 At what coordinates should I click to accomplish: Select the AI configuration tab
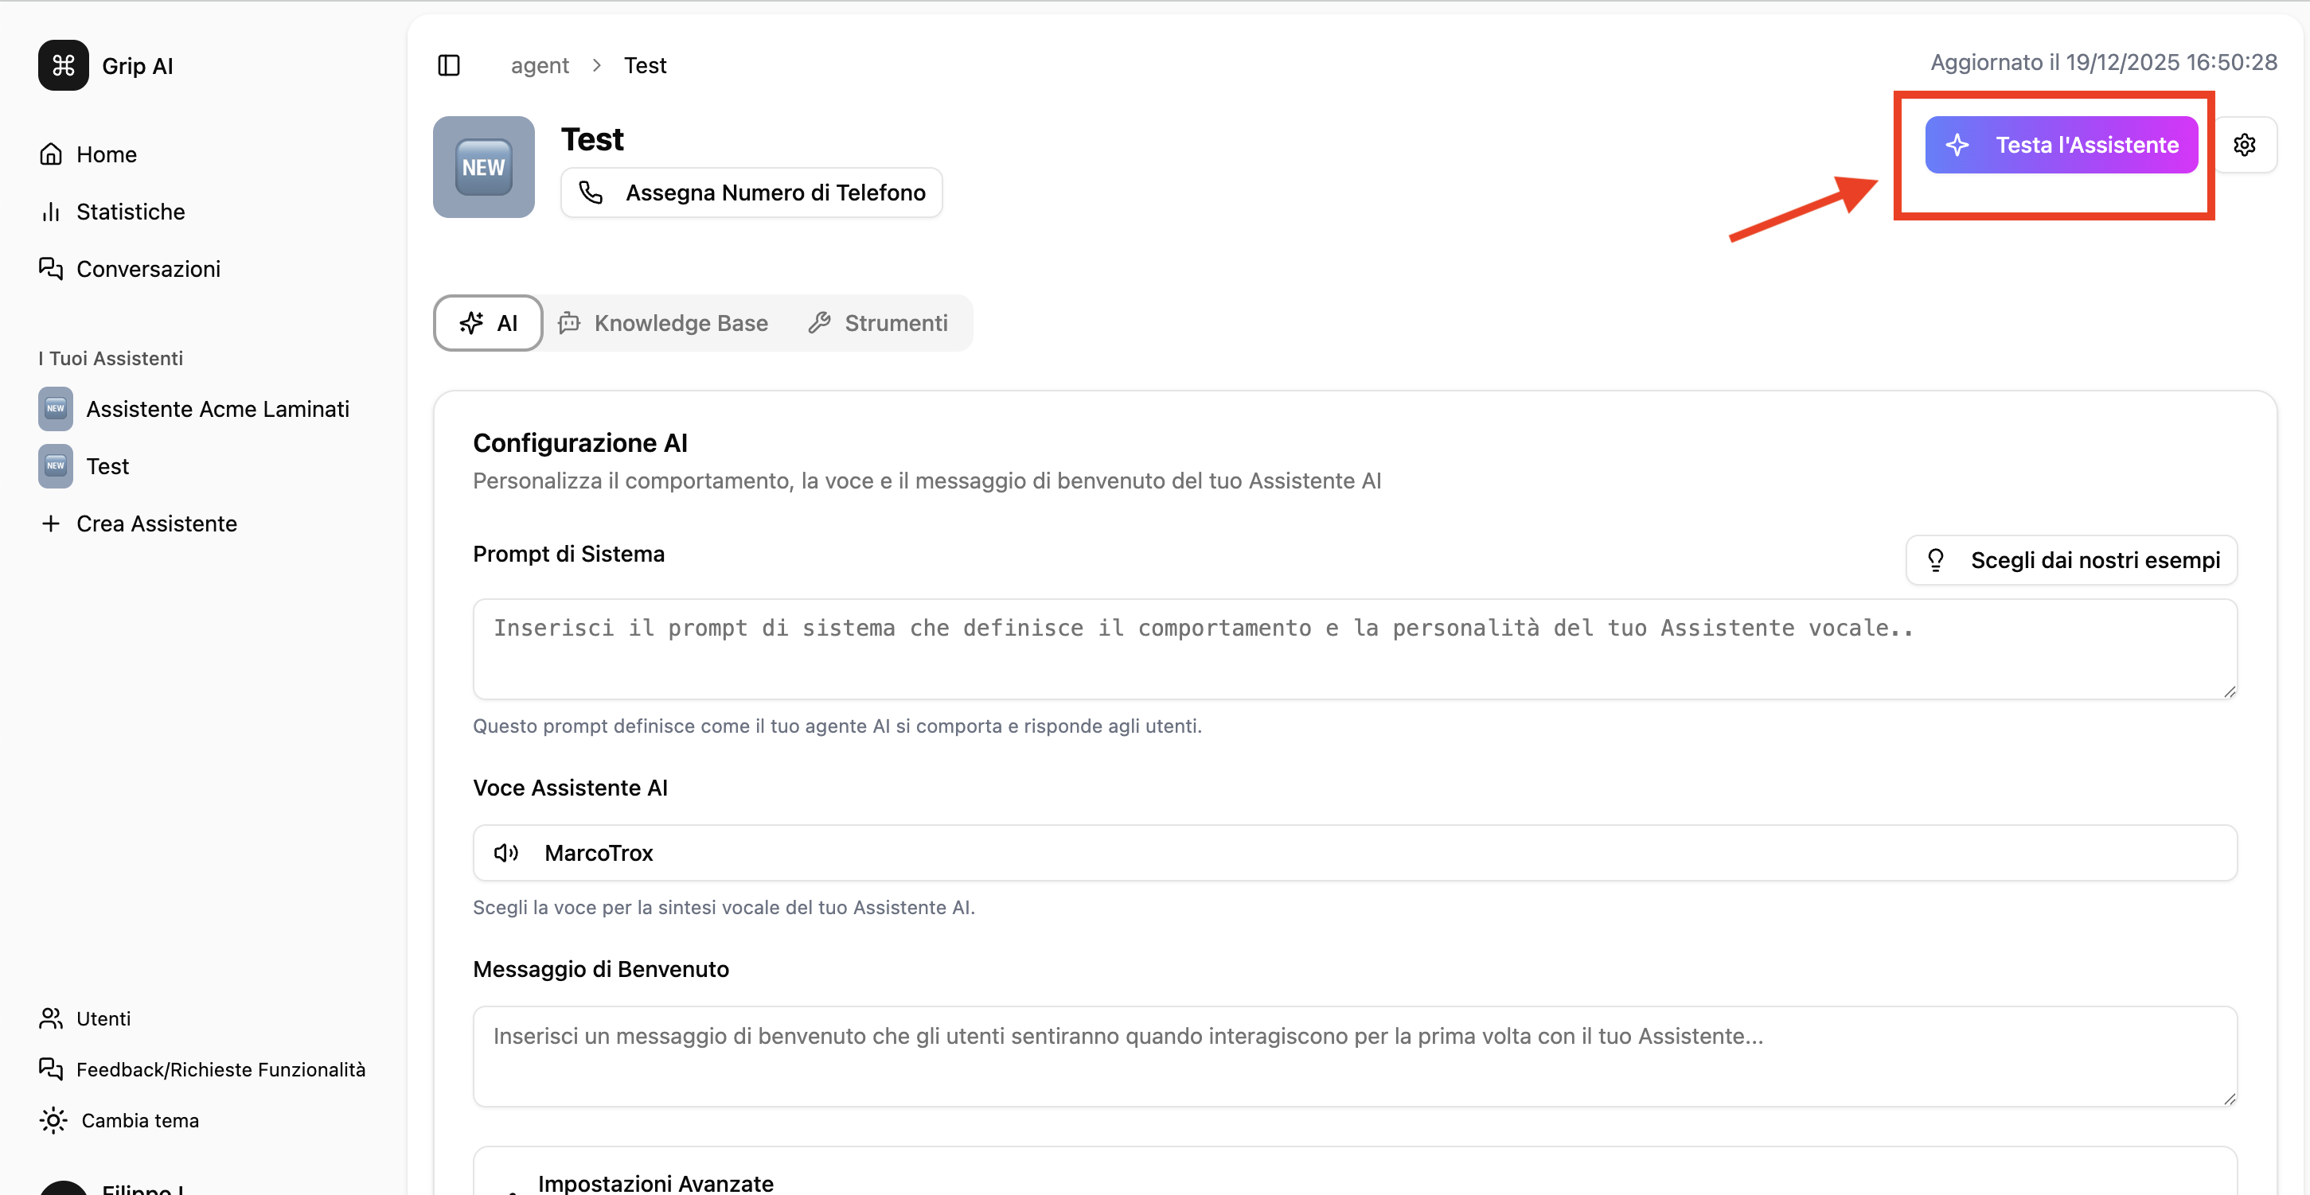(487, 322)
